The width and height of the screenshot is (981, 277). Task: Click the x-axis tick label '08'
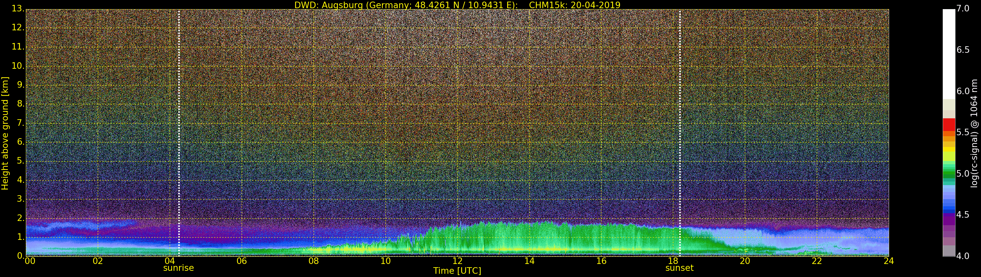(314, 261)
